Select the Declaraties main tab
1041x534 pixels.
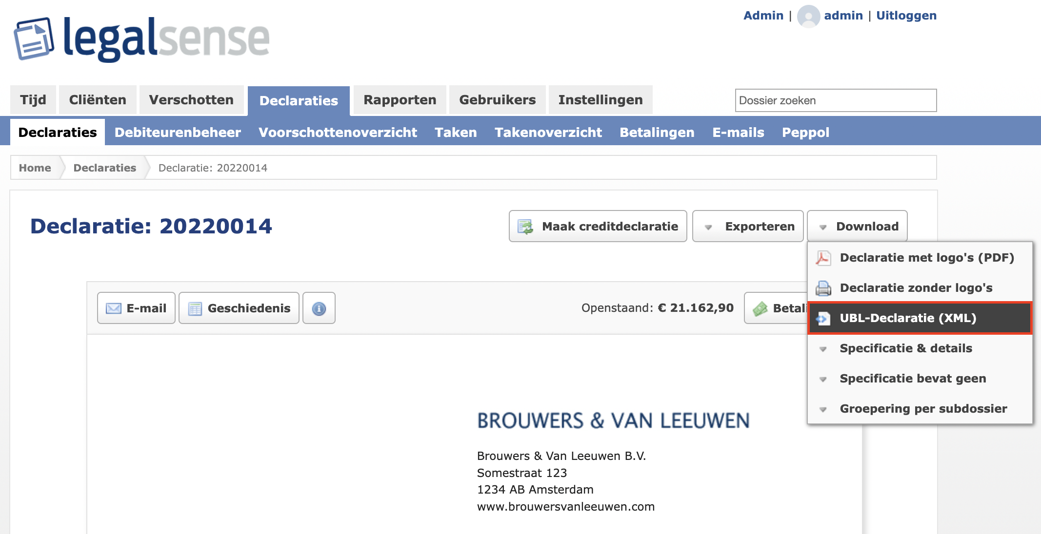[299, 101]
